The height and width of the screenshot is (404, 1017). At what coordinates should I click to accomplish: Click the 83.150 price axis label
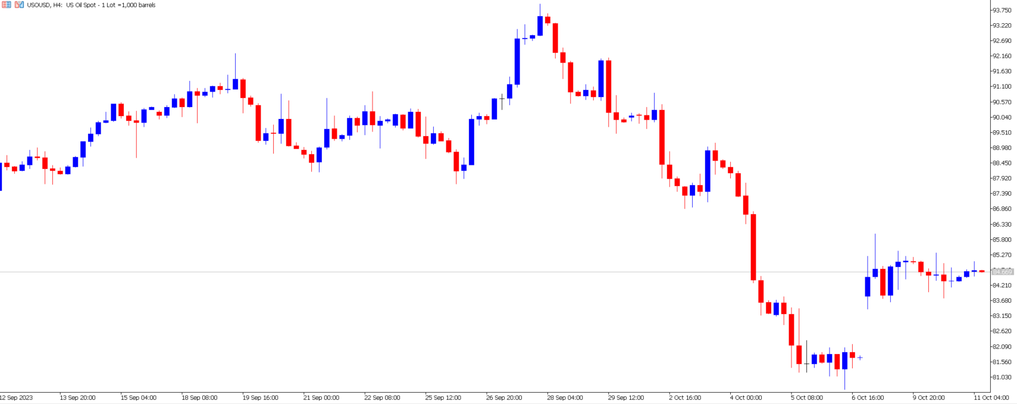[x=1002, y=316]
